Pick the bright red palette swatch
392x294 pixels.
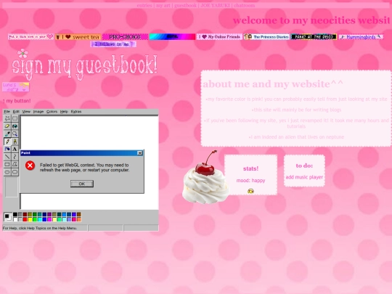point(25,219)
